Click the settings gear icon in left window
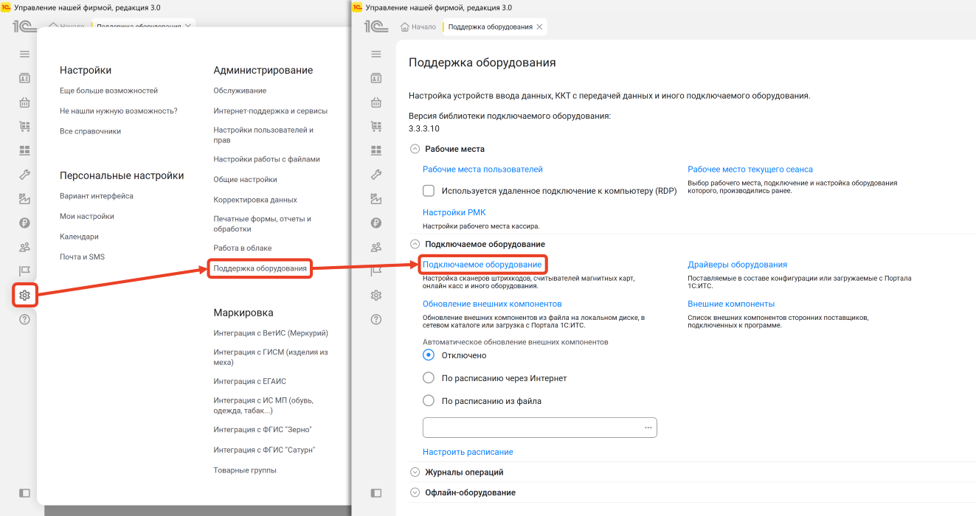This screenshot has width=976, height=516. (x=24, y=295)
